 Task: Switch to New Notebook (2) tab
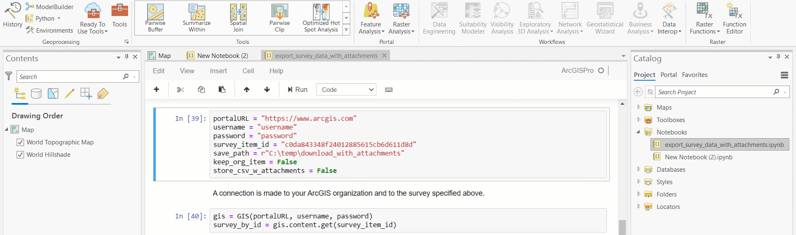click(x=218, y=55)
